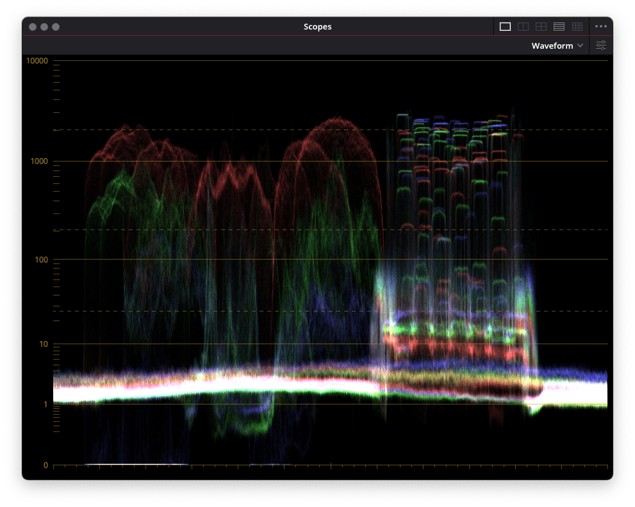Pick the multi-grid scope layout icon

(x=577, y=26)
